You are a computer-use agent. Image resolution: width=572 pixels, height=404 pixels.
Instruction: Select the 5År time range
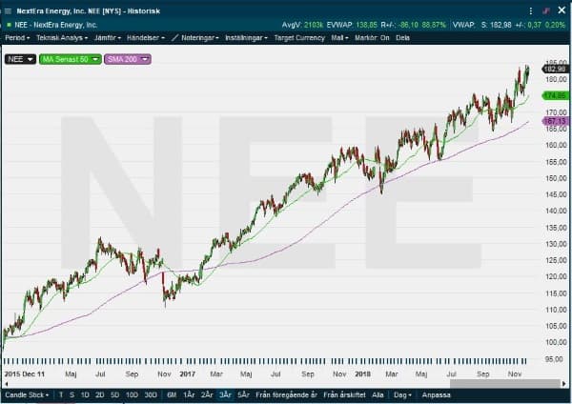[x=243, y=394]
